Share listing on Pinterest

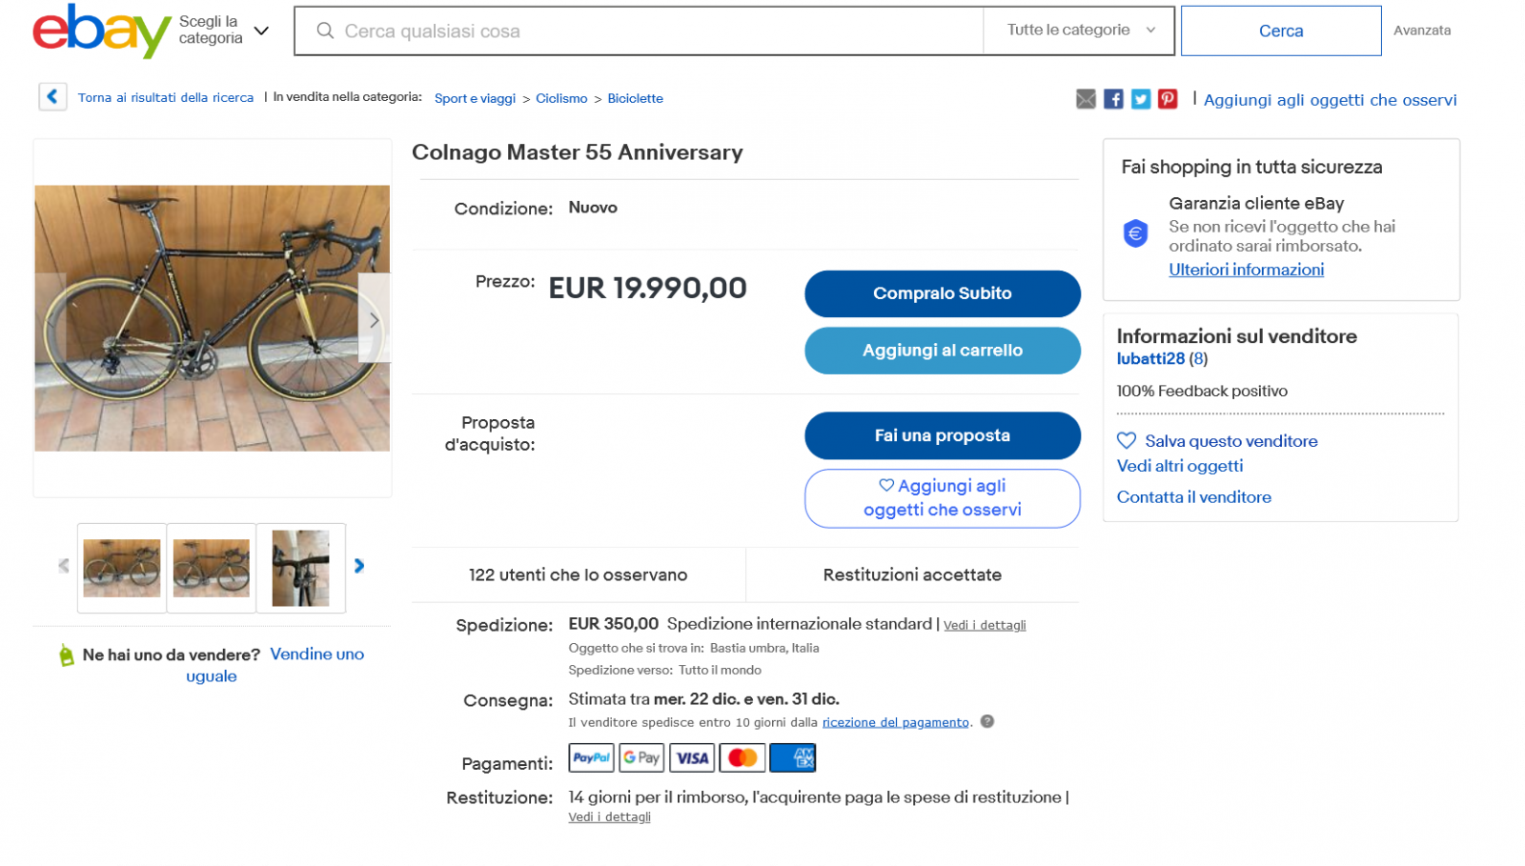(1168, 99)
